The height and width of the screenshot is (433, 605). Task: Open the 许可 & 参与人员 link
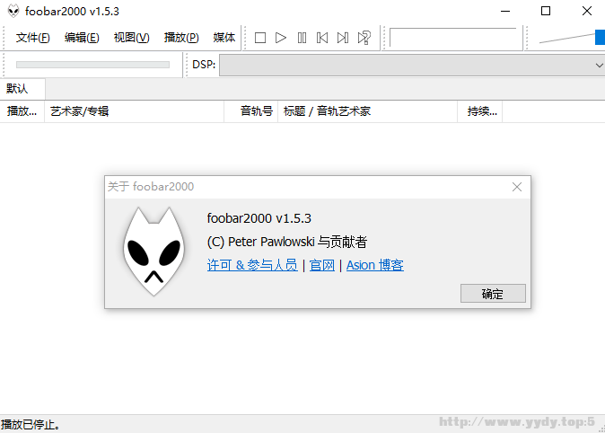click(252, 265)
